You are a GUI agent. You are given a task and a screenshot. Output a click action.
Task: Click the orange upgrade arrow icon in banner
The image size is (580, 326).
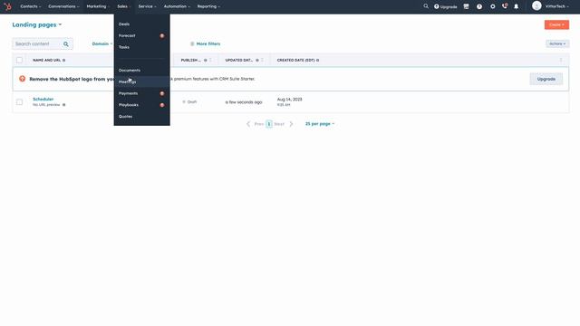point(22,79)
